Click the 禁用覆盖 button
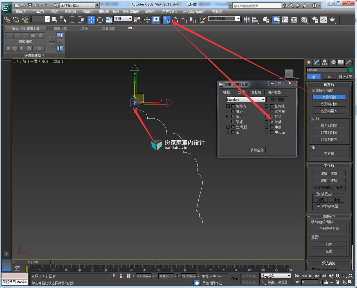This screenshot has height=288, width=357. (277, 100)
